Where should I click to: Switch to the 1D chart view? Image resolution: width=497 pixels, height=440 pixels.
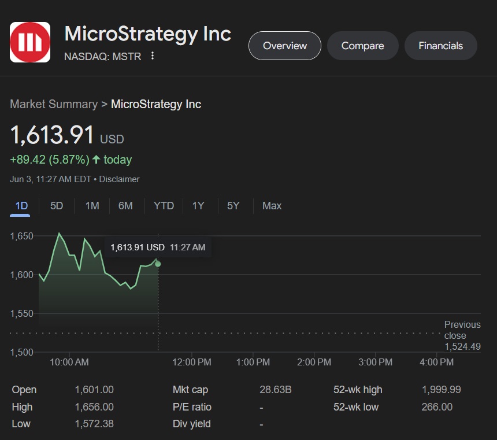21,206
